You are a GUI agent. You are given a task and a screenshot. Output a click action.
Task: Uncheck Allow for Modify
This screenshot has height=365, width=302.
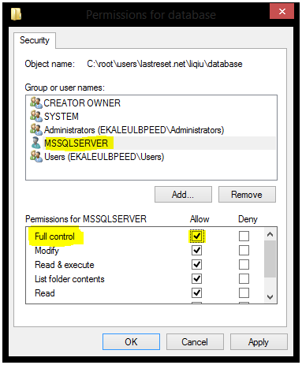[196, 251]
